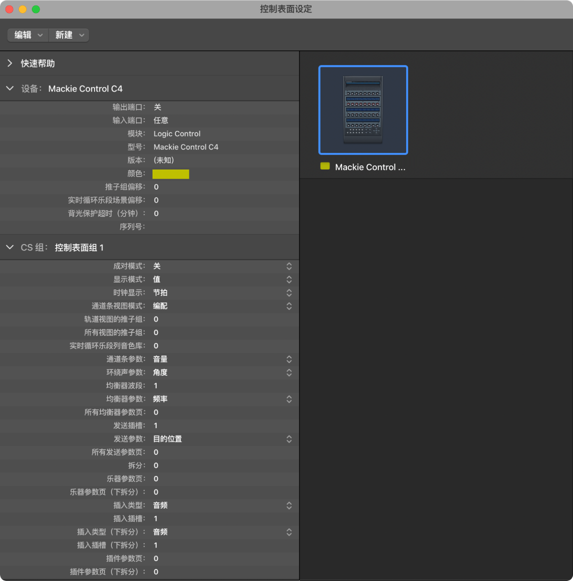Open the 颜色 color swatch
The height and width of the screenshot is (581, 573).
171,174
